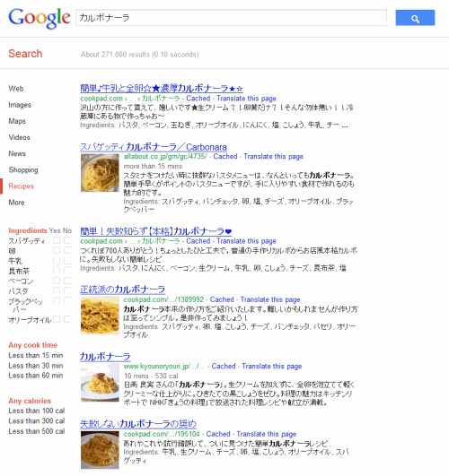Open the スパゲッティカルボナーラ／Carbonara result link
Image resolution: width=449 pixels, height=476 pixels.
[154, 147]
